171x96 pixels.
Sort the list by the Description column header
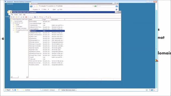[58, 19]
